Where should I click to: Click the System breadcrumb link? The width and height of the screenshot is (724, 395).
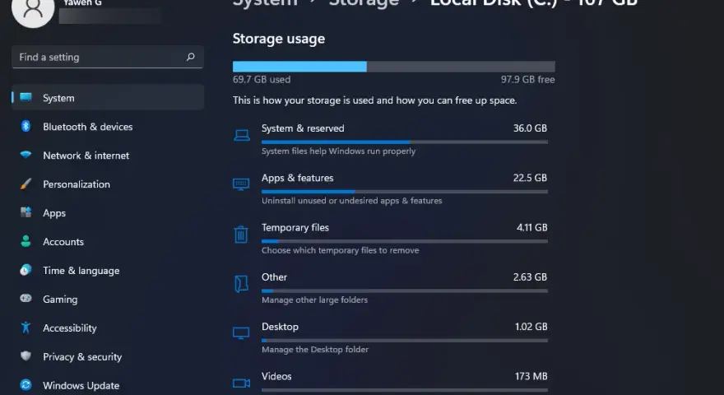coord(265,2)
